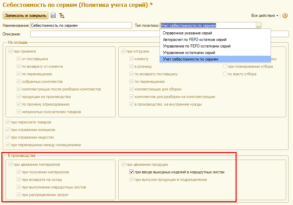Toggle 'в розницу' checkbox

click(132, 66)
